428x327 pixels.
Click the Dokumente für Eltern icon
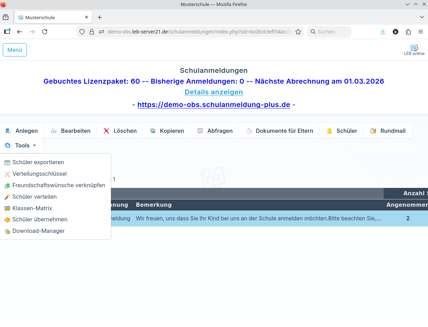(249, 131)
